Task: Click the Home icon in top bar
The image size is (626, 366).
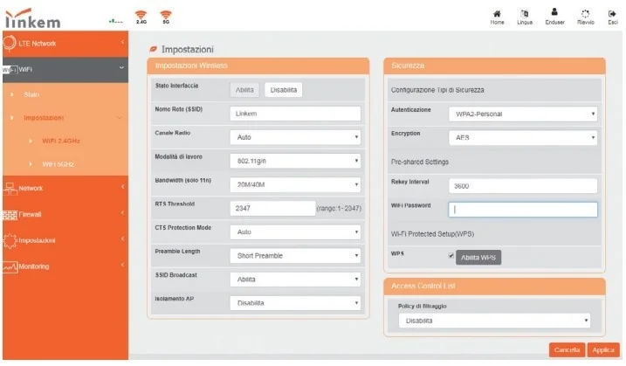Action: pyautogui.click(x=497, y=14)
